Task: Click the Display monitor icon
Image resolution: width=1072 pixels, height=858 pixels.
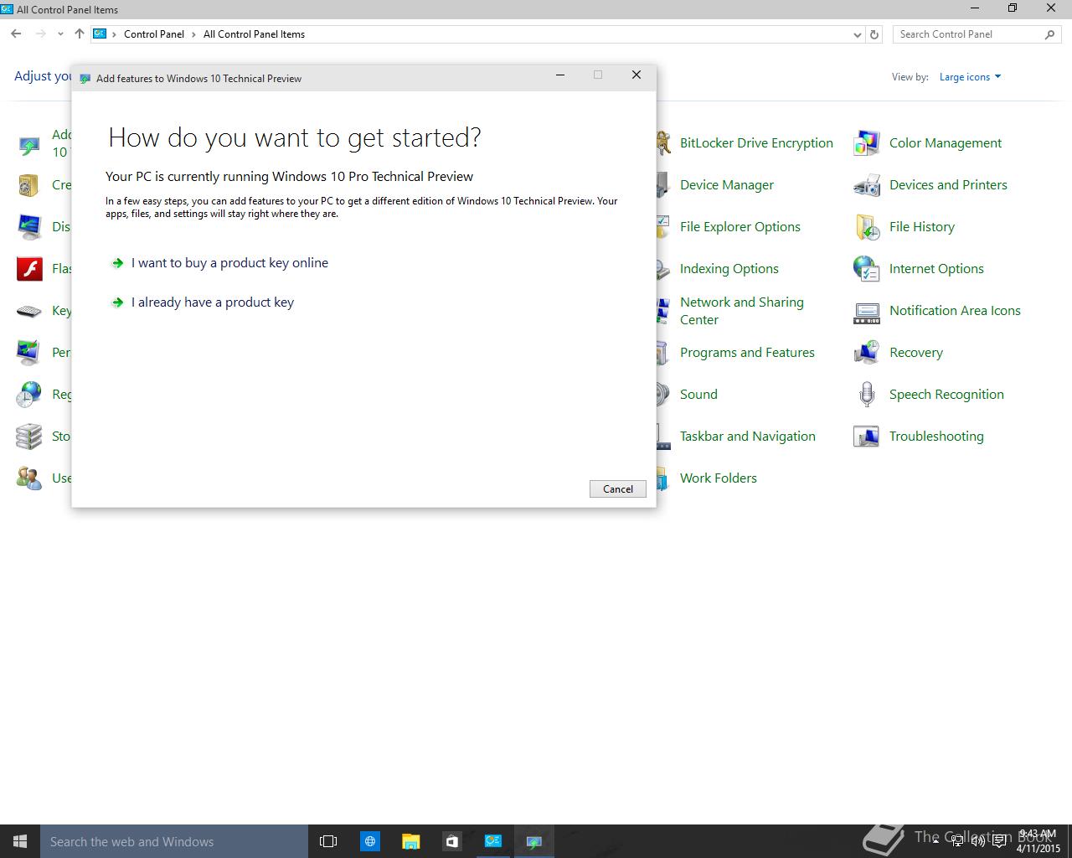Action: [x=29, y=227]
